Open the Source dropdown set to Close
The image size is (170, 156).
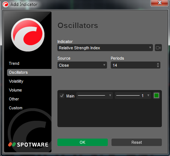tap(82, 65)
